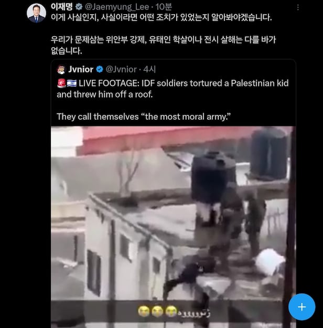
Task: Open the @Jaemyung_Lee handle link
Action: [117, 7]
